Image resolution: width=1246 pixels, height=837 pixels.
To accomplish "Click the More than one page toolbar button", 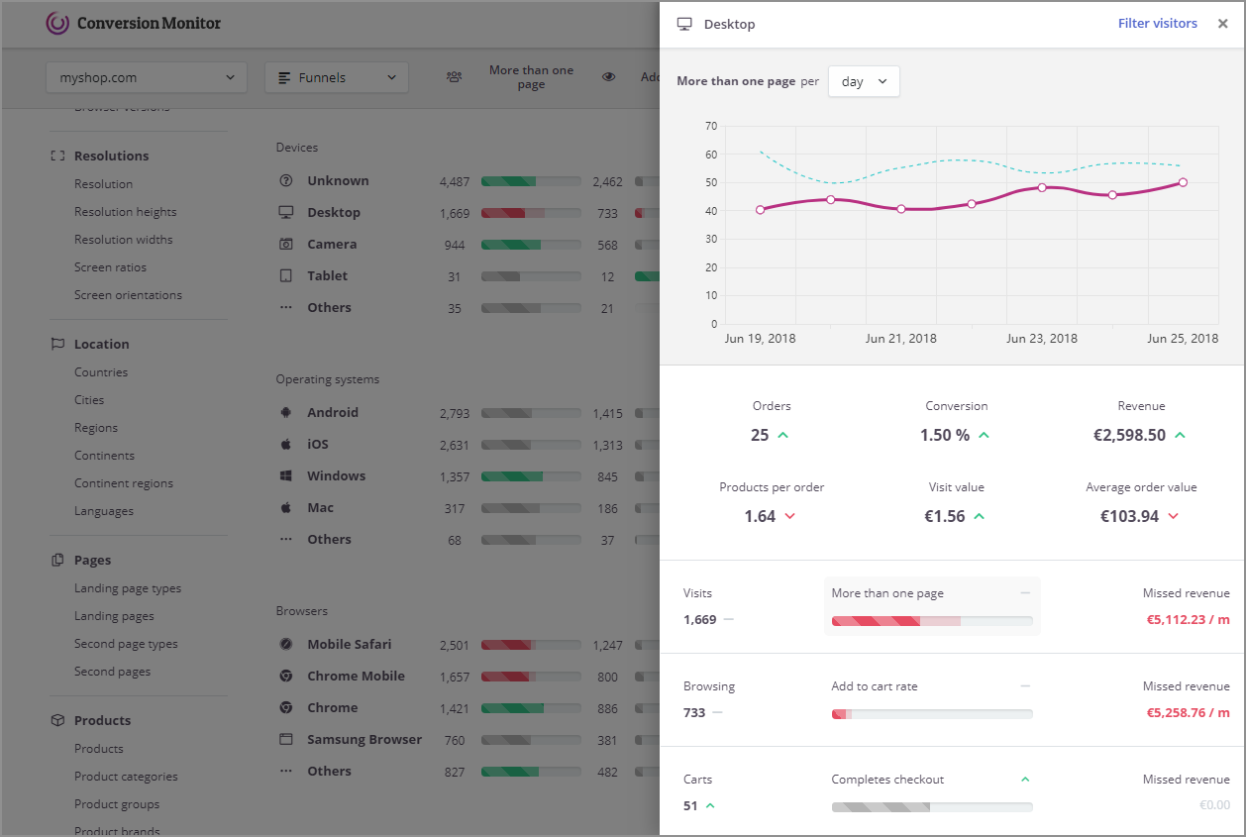I will point(531,76).
